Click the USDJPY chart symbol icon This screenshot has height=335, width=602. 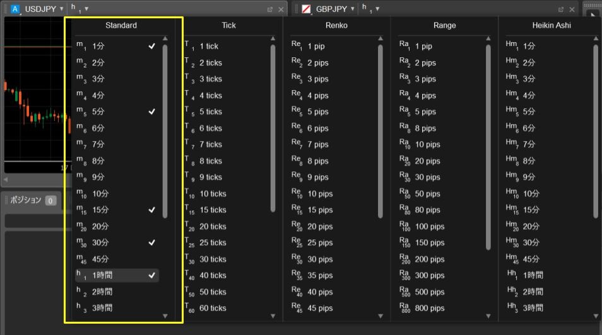pos(15,9)
